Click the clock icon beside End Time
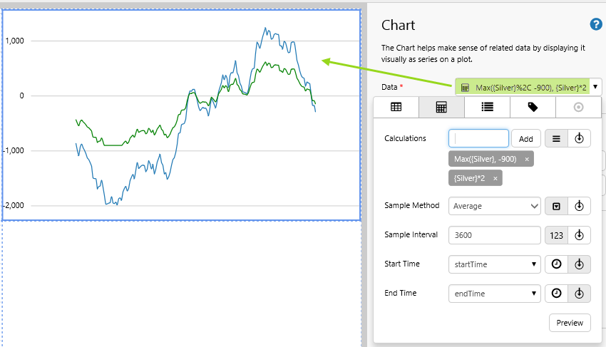Viewport: 606px width, 347px height. (556, 294)
